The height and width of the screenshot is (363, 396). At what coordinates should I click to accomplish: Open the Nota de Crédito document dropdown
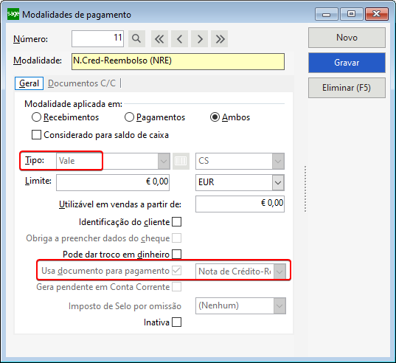pyautogui.click(x=279, y=272)
